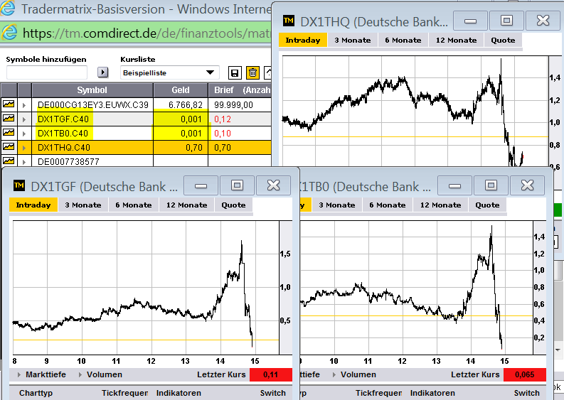Select 3 Monate tab in DX1TGF window

[x=83, y=205]
